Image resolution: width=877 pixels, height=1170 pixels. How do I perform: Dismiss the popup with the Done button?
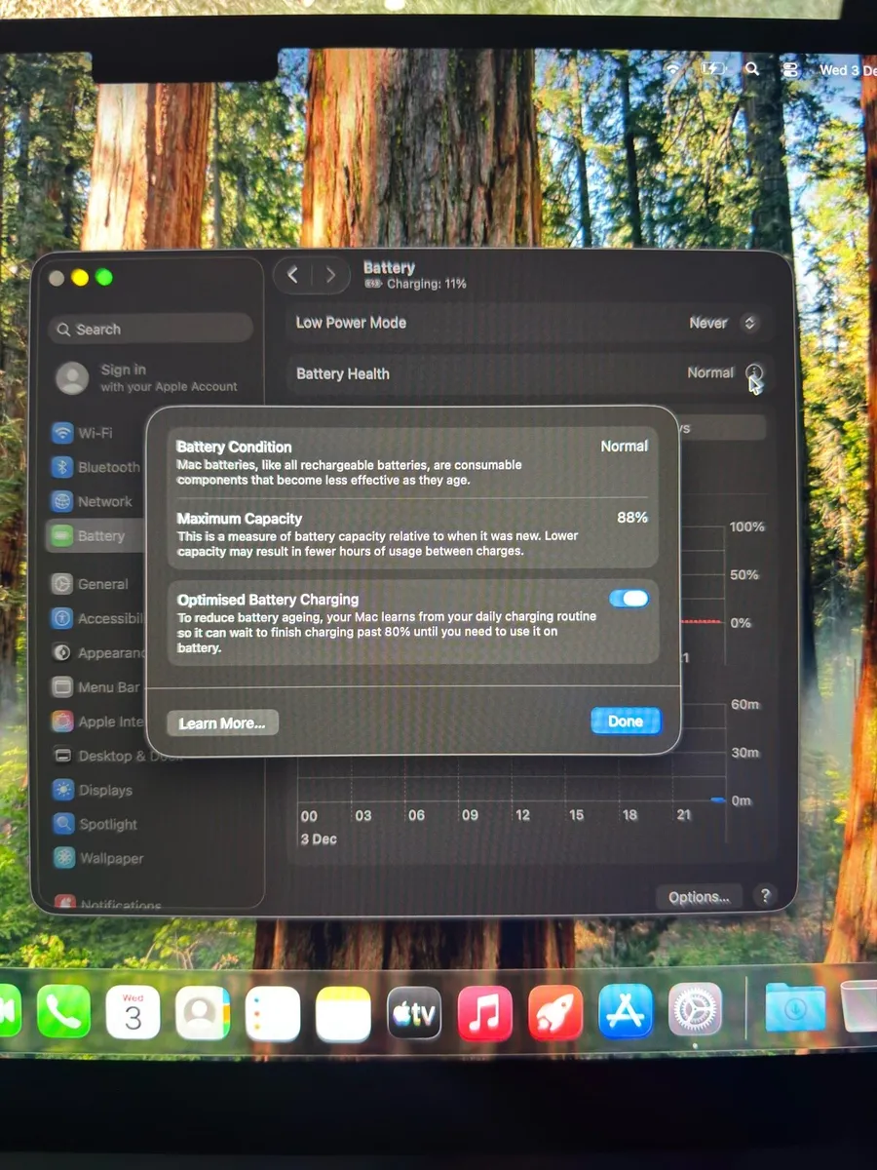(626, 721)
